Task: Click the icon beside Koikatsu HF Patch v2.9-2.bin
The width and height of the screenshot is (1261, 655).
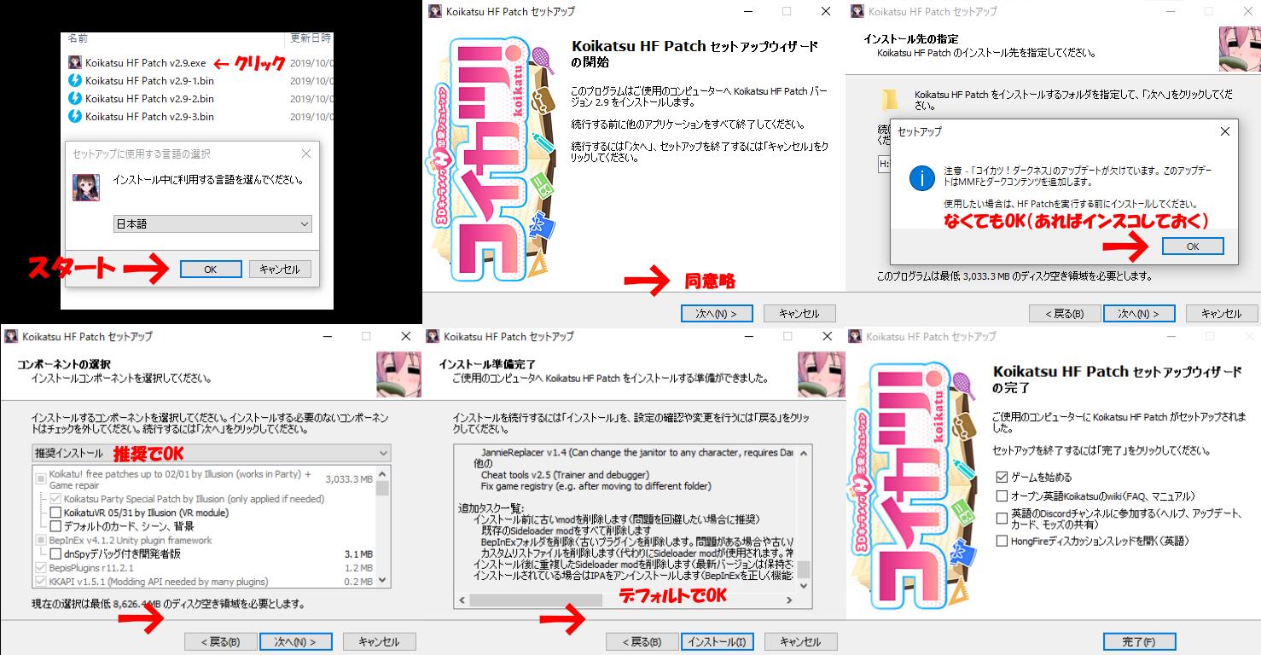Action: [x=75, y=98]
